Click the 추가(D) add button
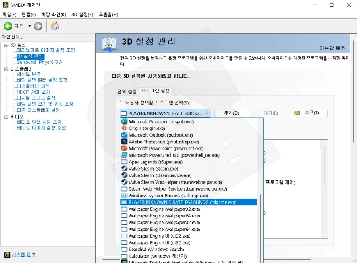 (232, 113)
